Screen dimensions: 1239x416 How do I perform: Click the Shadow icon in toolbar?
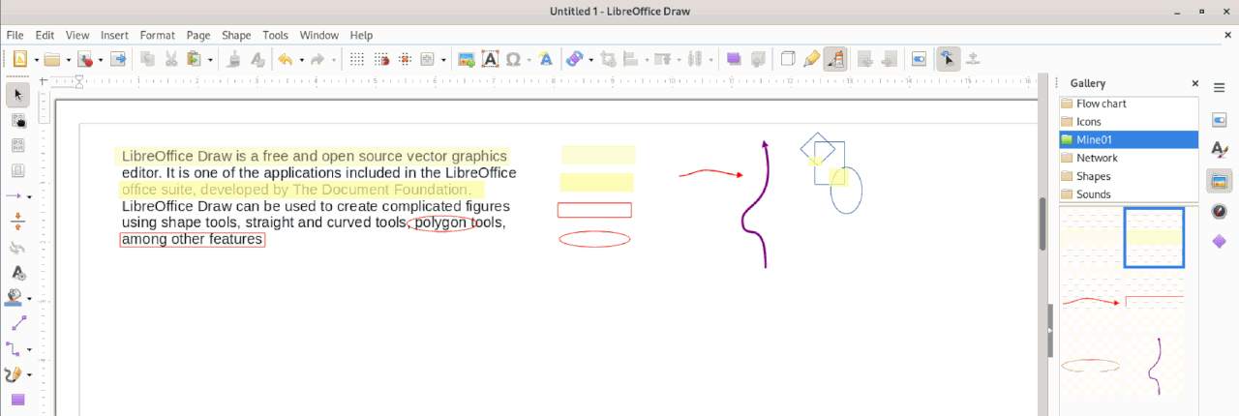click(x=735, y=59)
